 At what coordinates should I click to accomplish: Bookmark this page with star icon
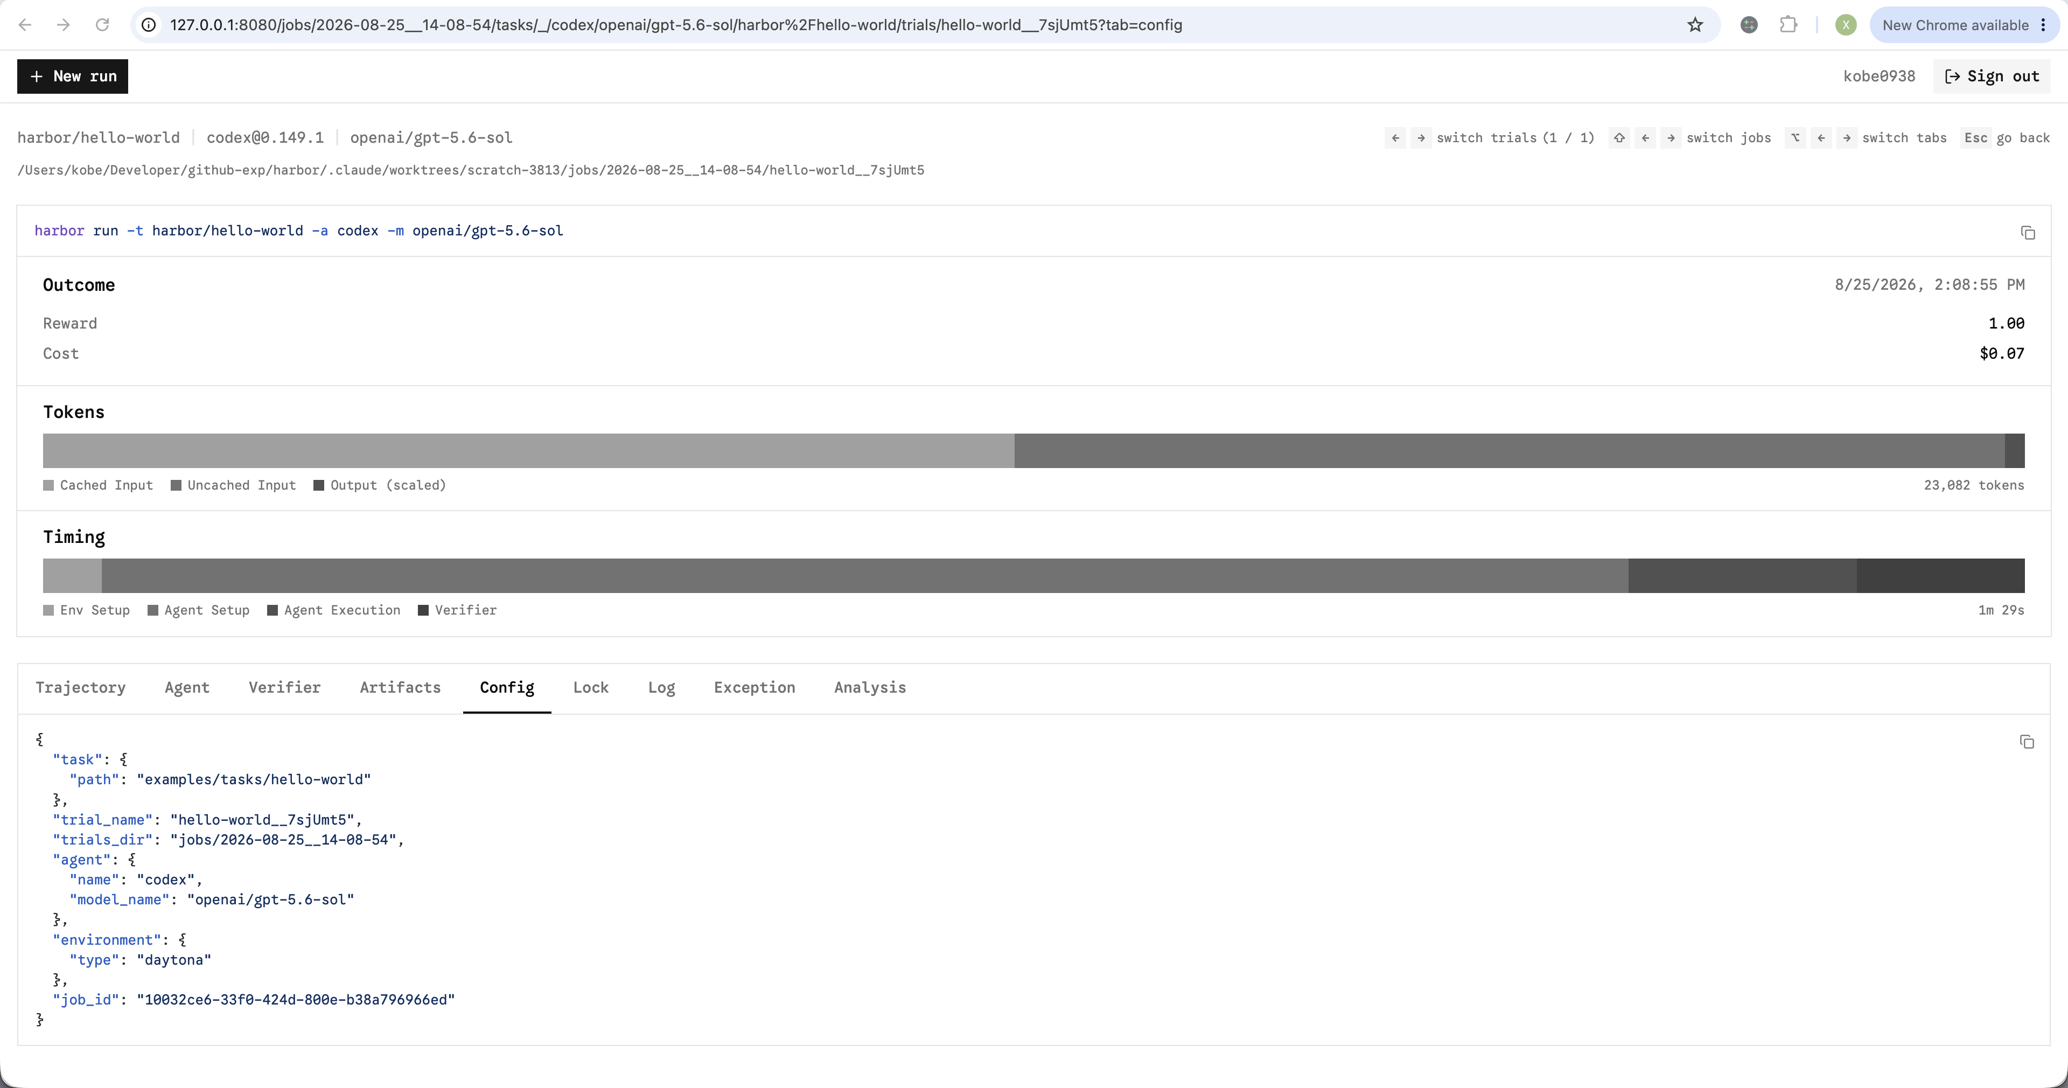coord(1695,25)
